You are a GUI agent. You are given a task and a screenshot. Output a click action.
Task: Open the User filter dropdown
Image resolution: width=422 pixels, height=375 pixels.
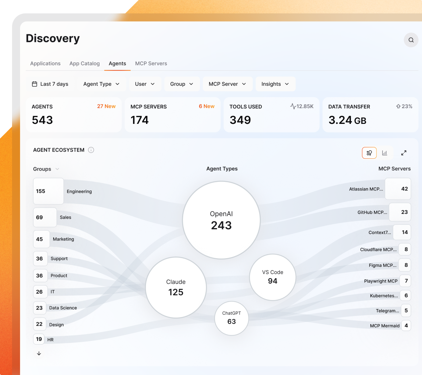[145, 84]
